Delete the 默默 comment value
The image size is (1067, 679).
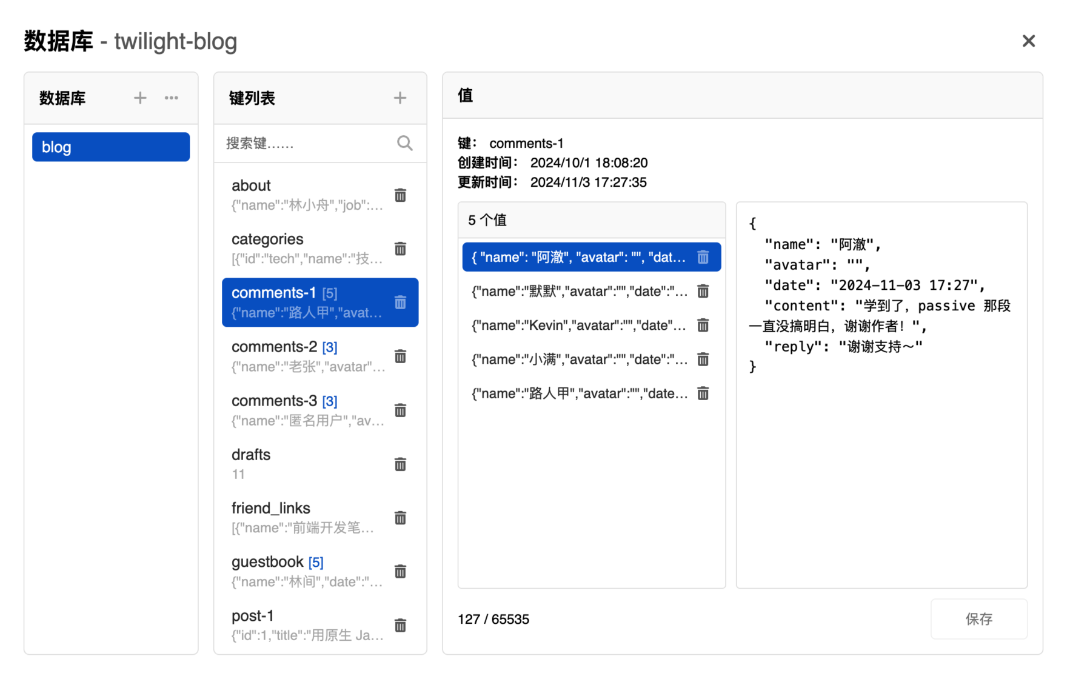(x=703, y=292)
